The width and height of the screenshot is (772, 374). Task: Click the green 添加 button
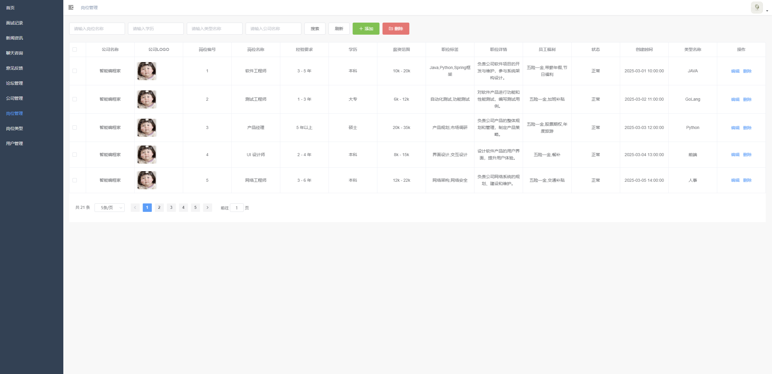[x=366, y=29]
